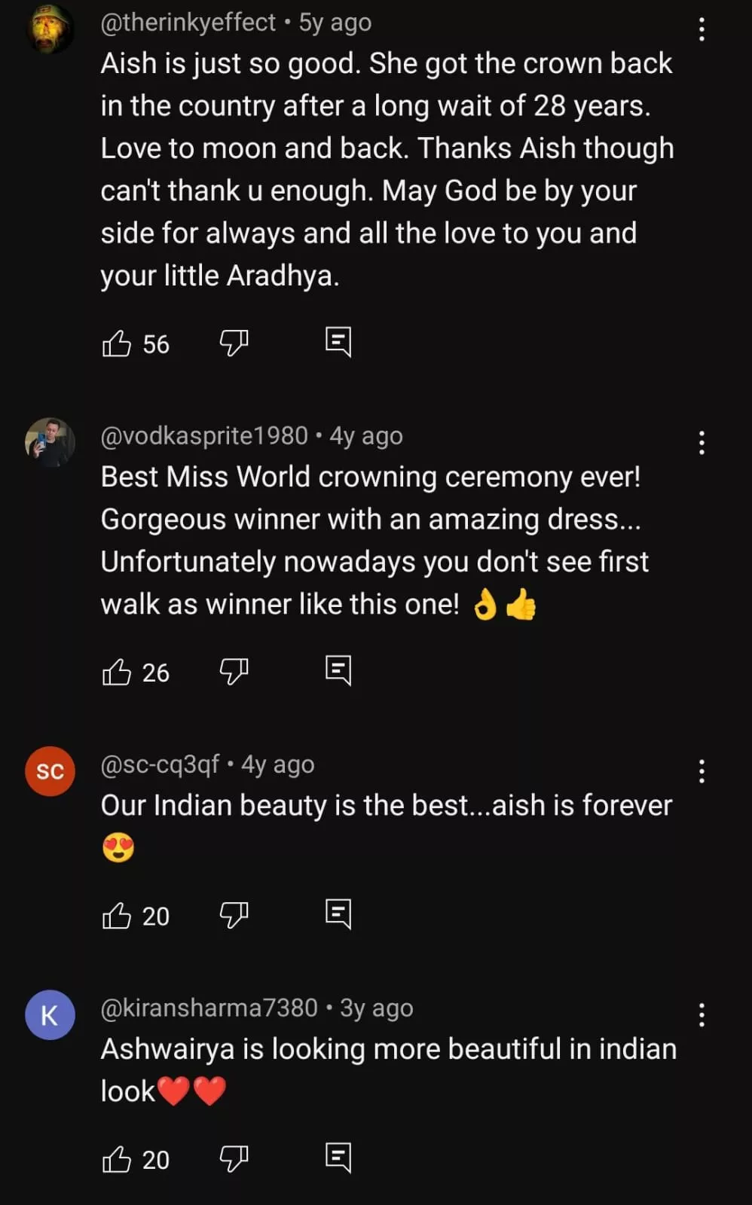Open options menu for @vodkasprite1980 comment
This screenshot has height=1205, width=752.
(702, 443)
